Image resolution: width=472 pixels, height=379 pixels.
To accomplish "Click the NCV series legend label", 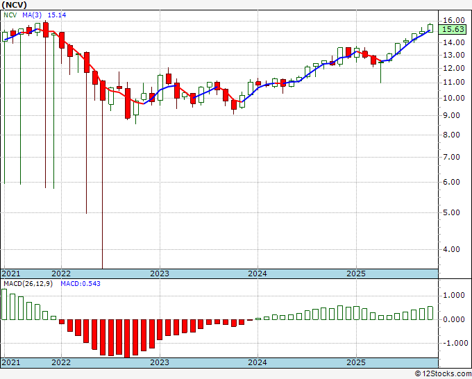I will 10,15.
